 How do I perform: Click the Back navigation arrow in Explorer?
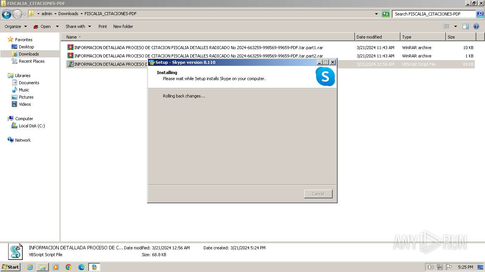click(x=6, y=14)
